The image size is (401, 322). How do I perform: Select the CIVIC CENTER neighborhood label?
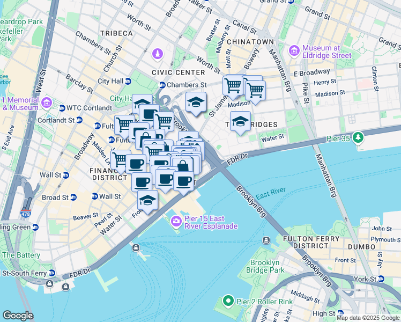point(179,72)
